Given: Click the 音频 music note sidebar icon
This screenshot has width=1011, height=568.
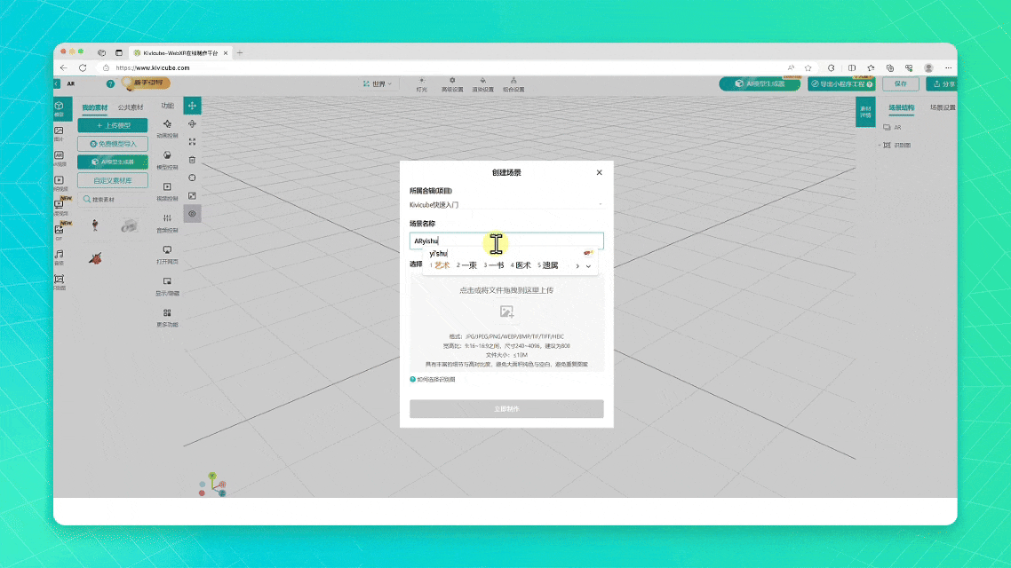Looking at the screenshot, I should click(x=59, y=256).
